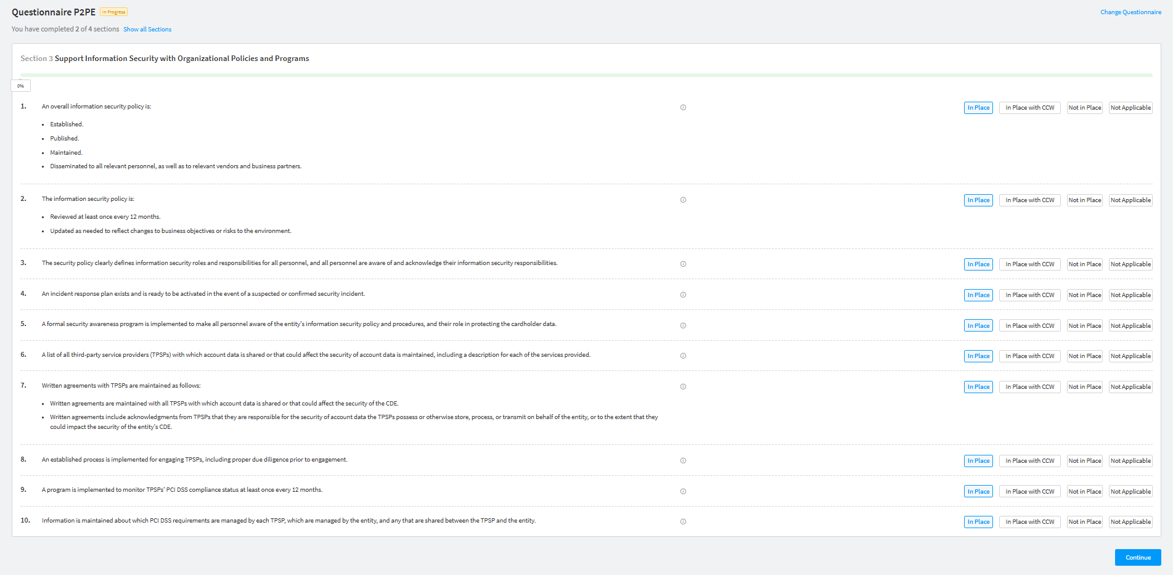Click info icon for written agreements question 7
1173x575 pixels.
683,387
